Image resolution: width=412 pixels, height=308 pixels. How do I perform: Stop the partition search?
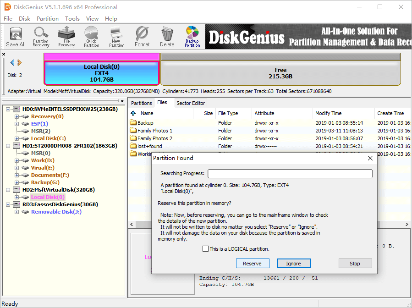355,264
